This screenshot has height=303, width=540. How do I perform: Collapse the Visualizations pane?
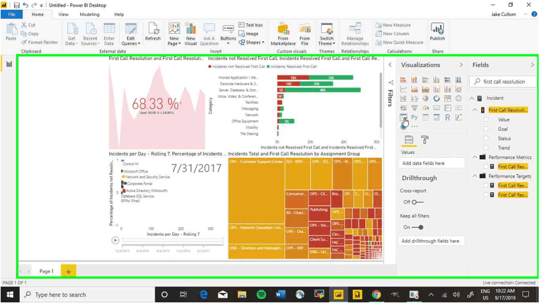(461, 65)
